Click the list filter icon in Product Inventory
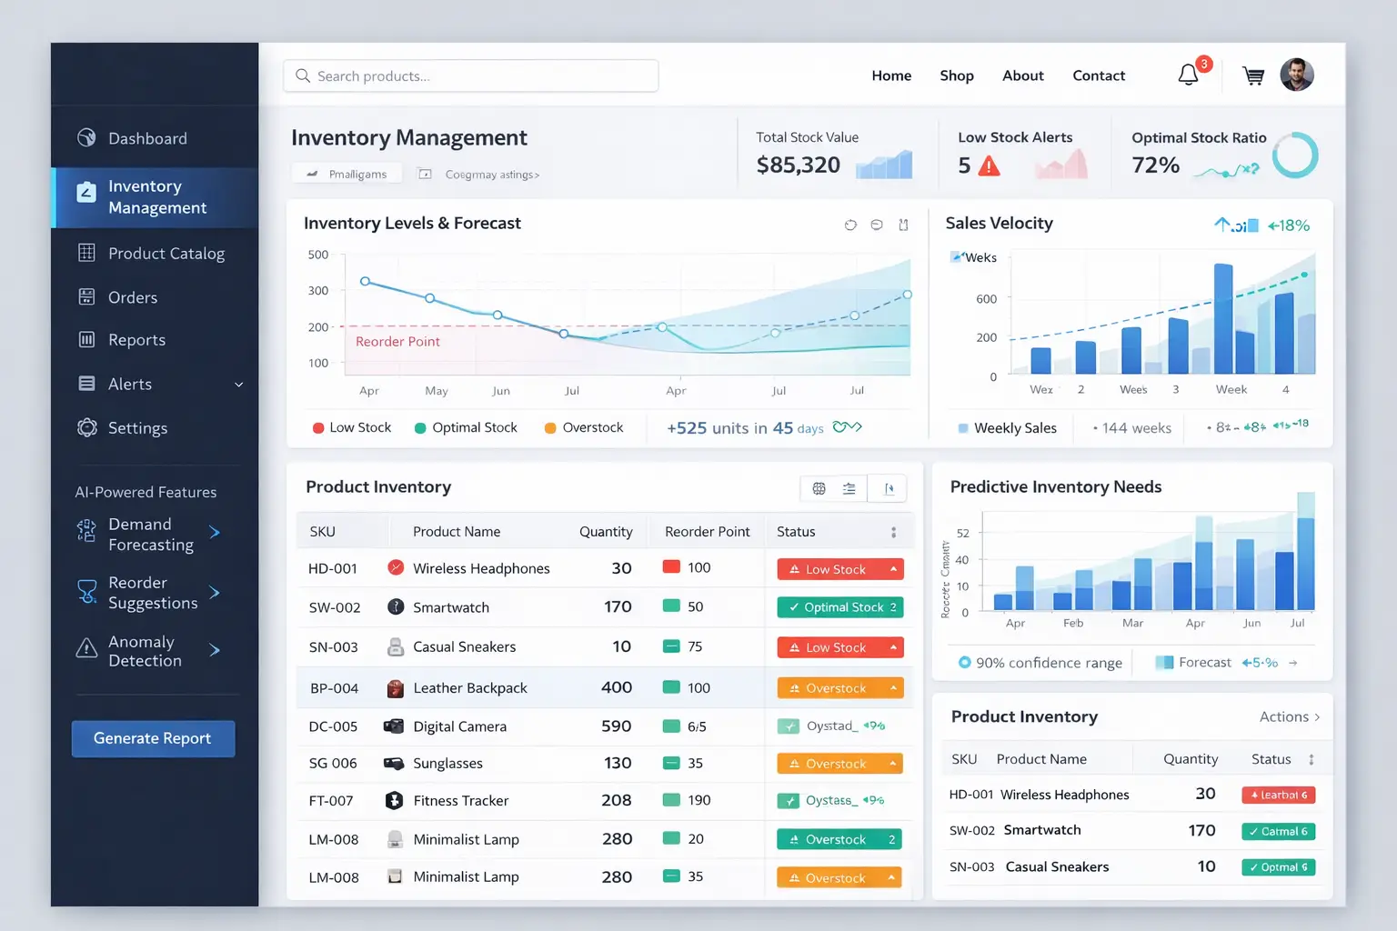 849,489
